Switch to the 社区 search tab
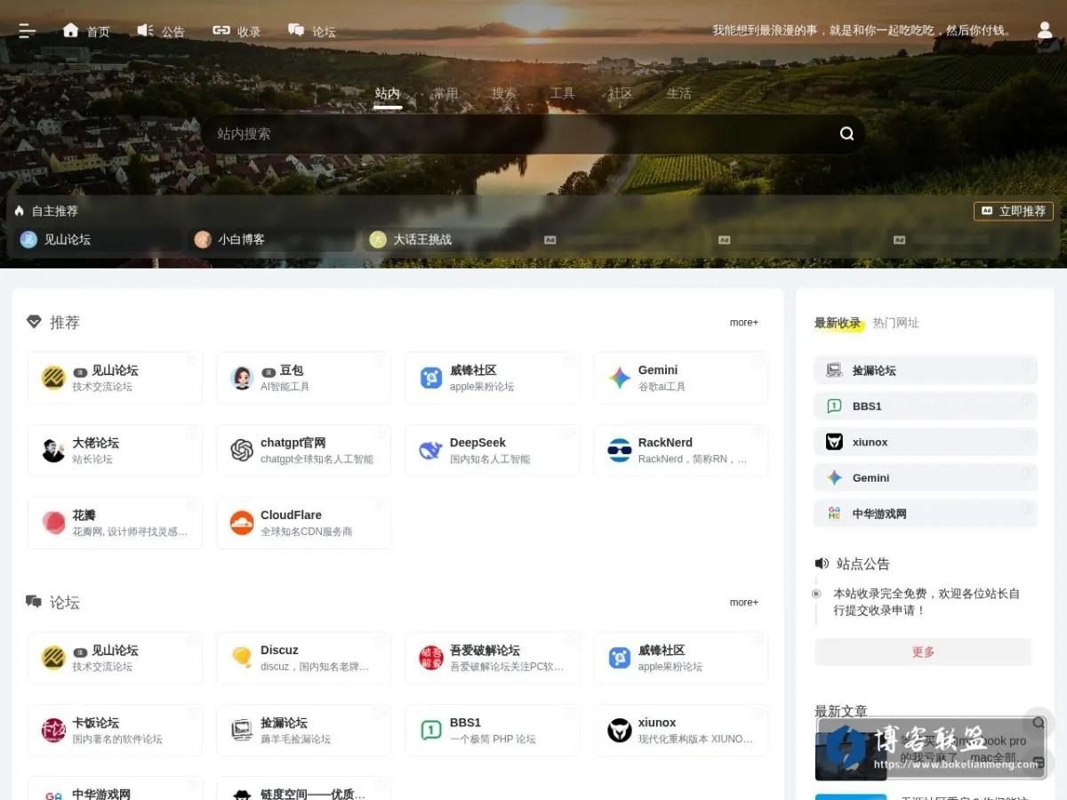The image size is (1067, 800). (x=621, y=93)
